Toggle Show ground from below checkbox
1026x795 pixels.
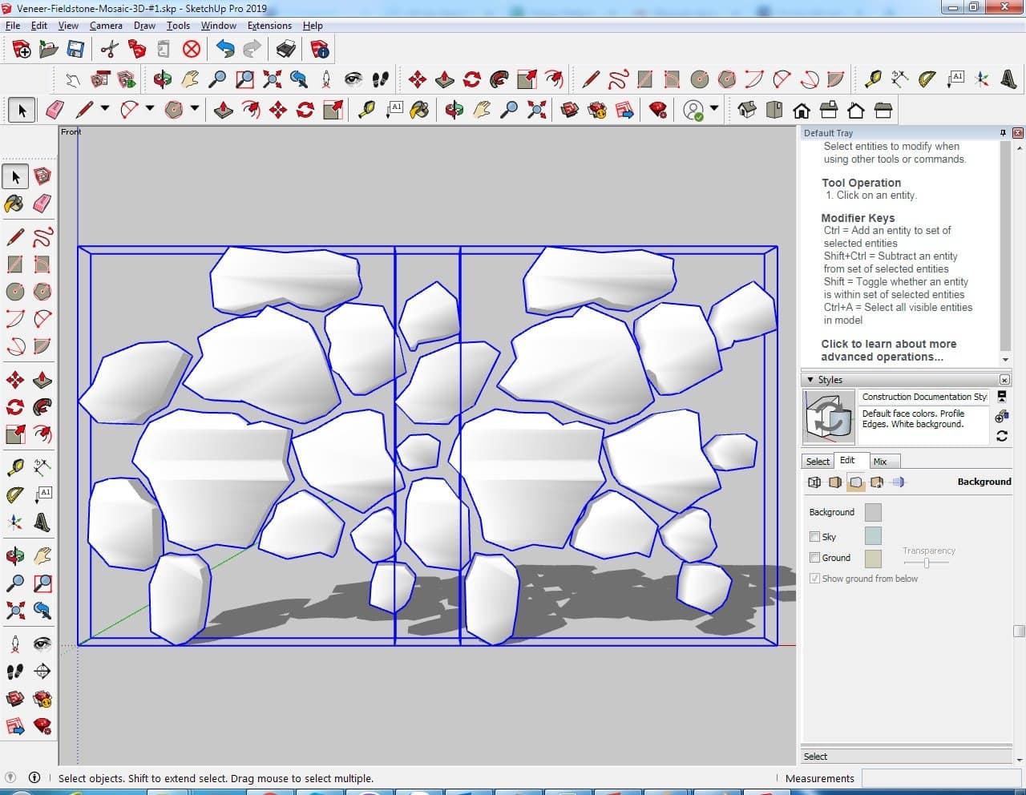(x=815, y=579)
